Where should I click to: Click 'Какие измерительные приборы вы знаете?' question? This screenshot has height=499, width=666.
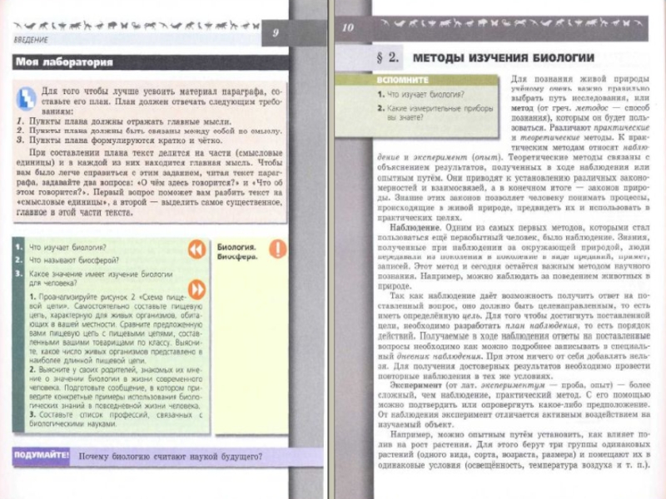pyautogui.click(x=440, y=112)
